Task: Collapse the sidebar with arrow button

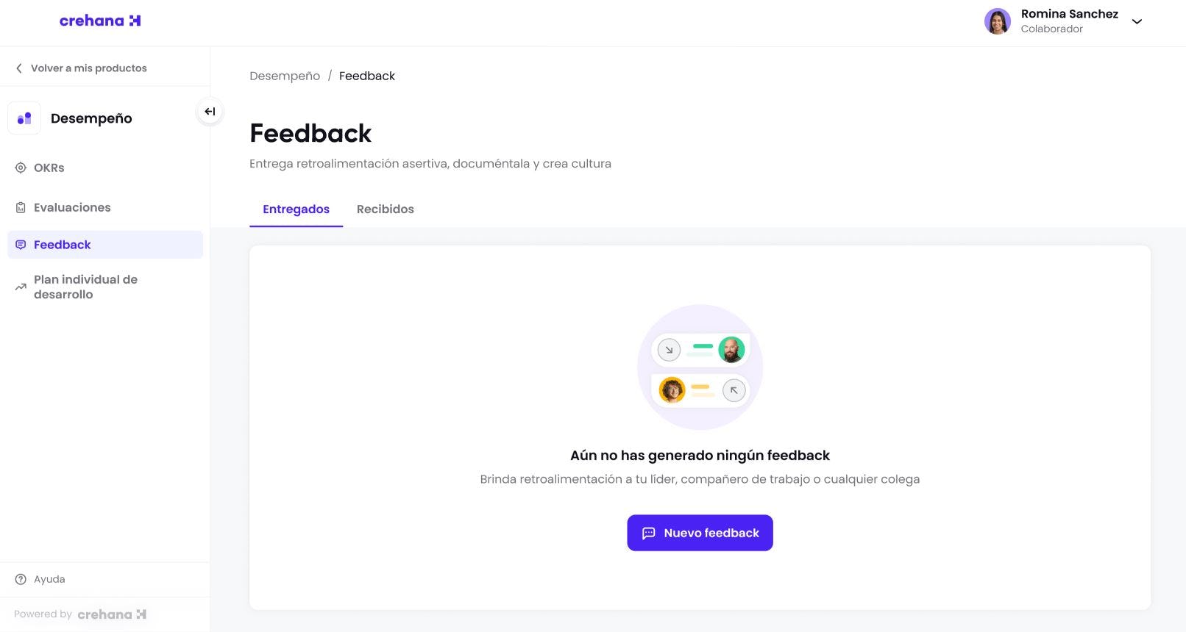Action: [210, 112]
